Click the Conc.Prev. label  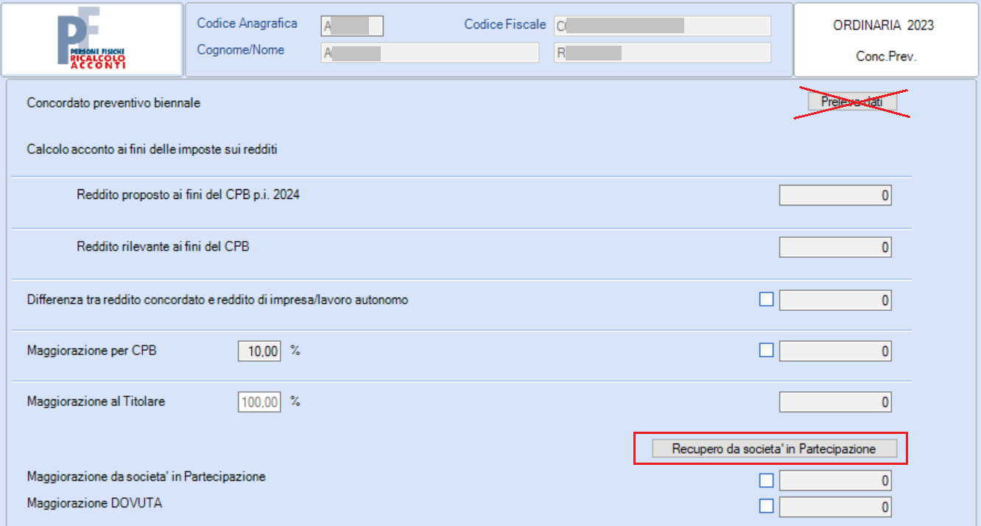coord(886,56)
